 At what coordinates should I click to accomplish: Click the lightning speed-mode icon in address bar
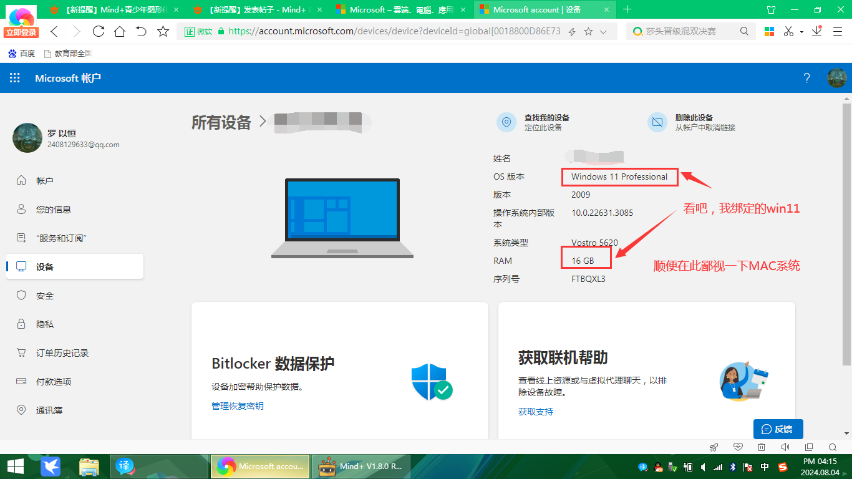tap(572, 32)
